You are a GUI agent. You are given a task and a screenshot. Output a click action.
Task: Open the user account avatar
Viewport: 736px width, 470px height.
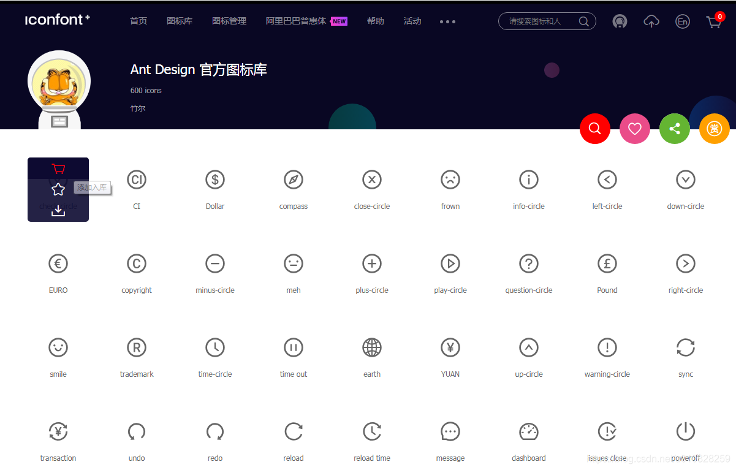coord(620,21)
